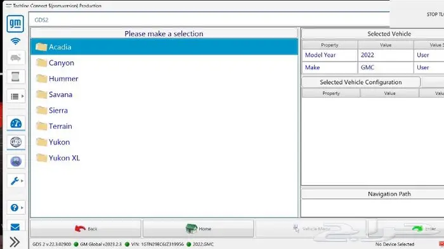444x249 pixels.
Task: Click the No Device Selected status text
Action: pos(395,244)
